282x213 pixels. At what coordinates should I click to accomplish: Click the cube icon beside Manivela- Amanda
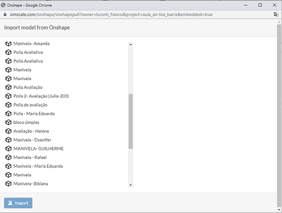8,43
